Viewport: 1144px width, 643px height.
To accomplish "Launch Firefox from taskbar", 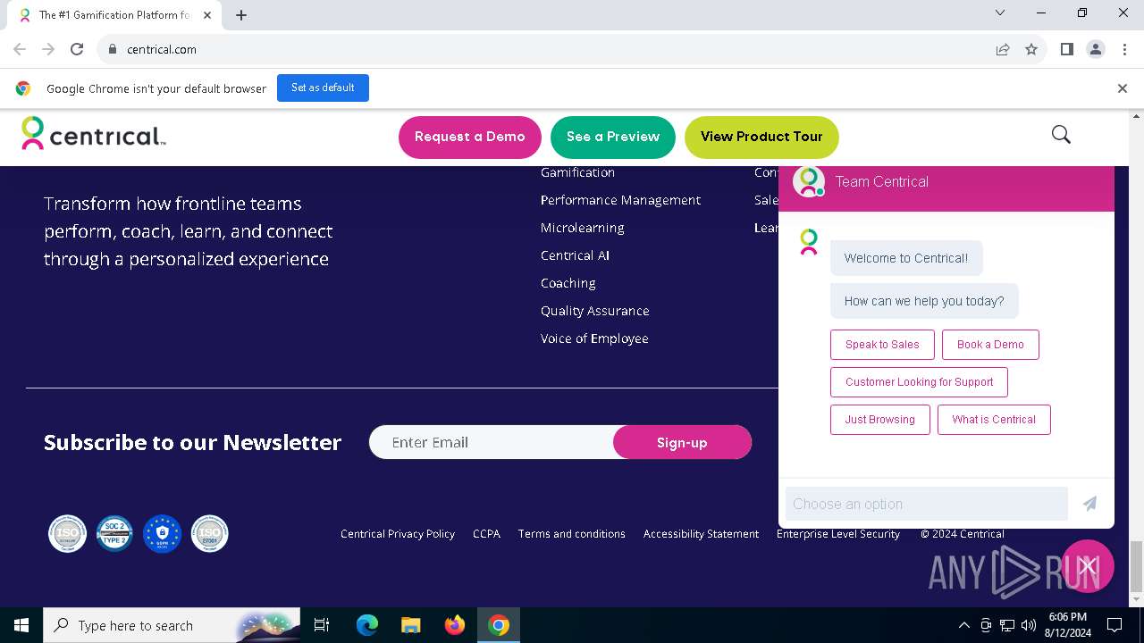I will tap(455, 625).
